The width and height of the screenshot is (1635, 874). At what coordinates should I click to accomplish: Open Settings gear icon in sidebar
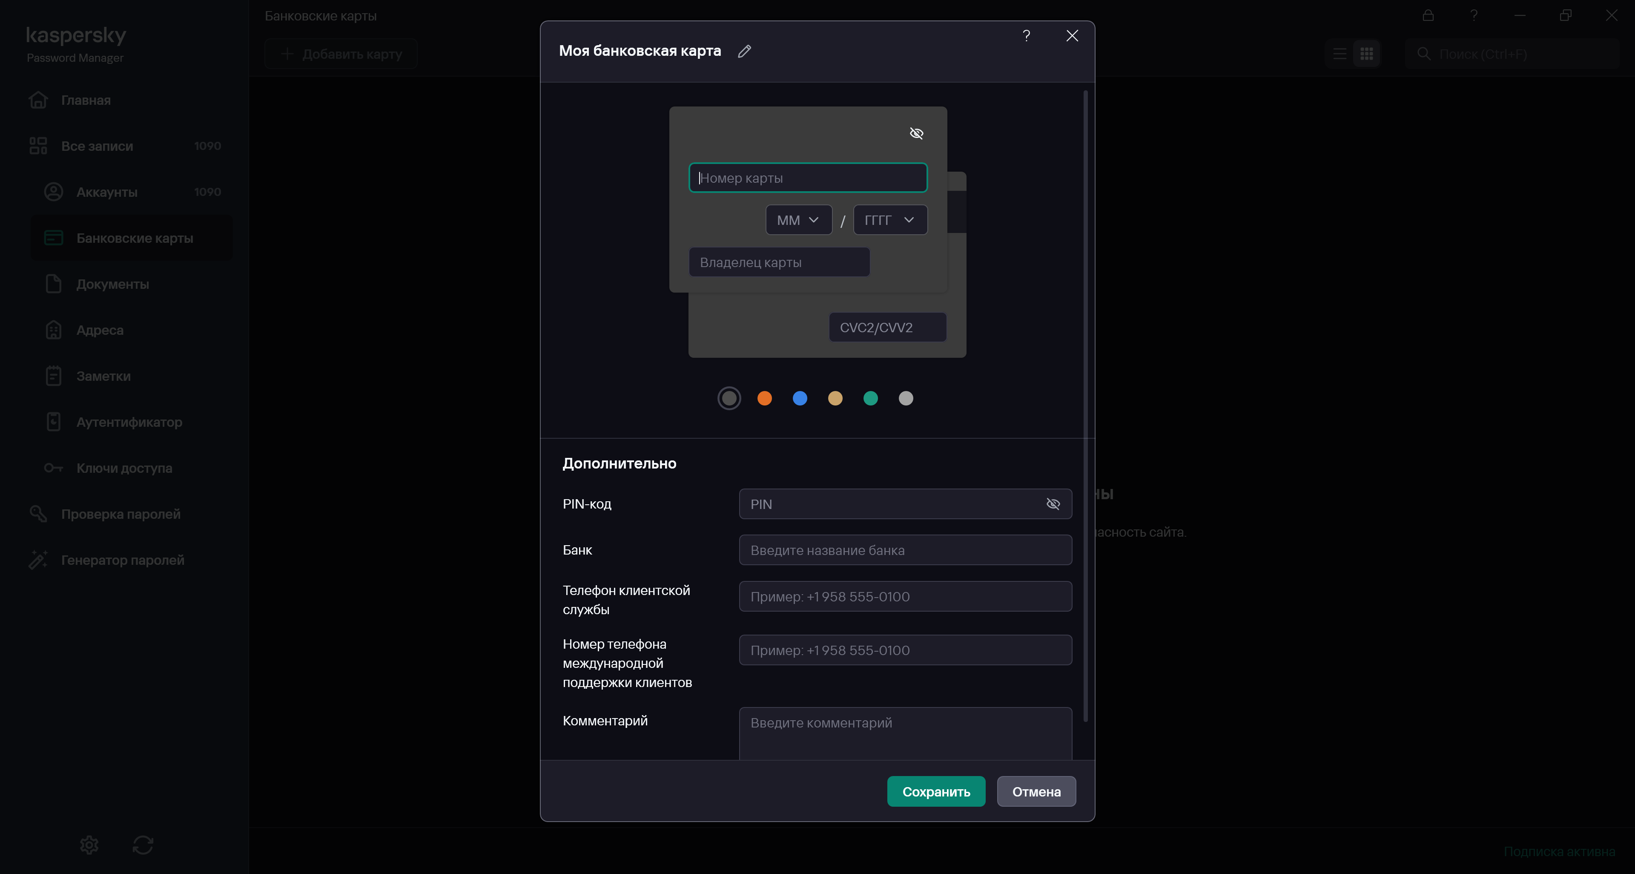(89, 845)
